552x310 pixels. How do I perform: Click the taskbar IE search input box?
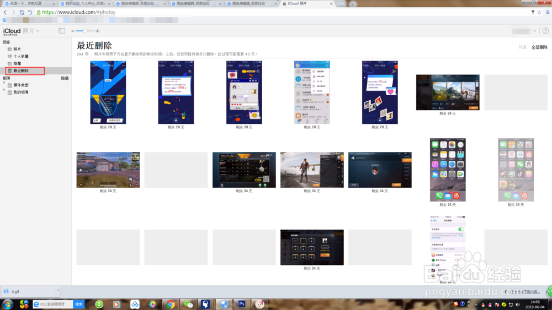(x=53, y=304)
